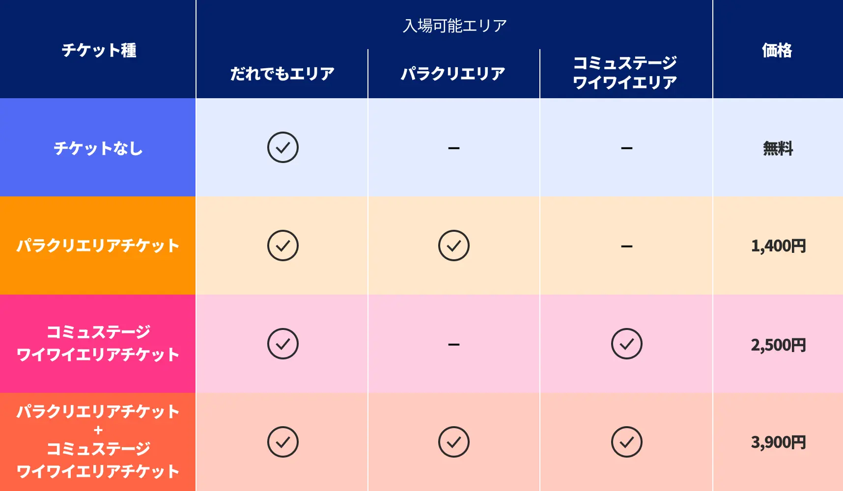
Task: Click the チケットなし row label
Action: click(98, 148)
